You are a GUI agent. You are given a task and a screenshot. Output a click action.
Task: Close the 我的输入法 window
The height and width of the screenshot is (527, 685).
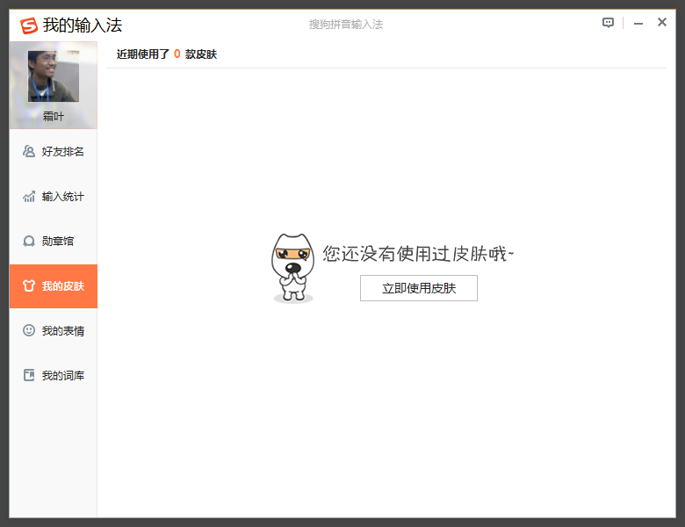pos(662,22)
